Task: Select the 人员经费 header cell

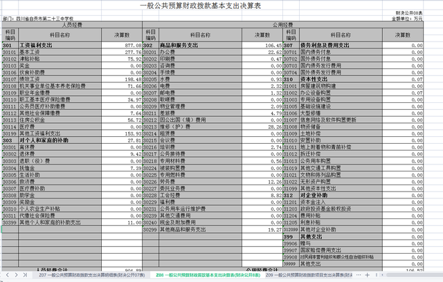Action: (71, 24)
